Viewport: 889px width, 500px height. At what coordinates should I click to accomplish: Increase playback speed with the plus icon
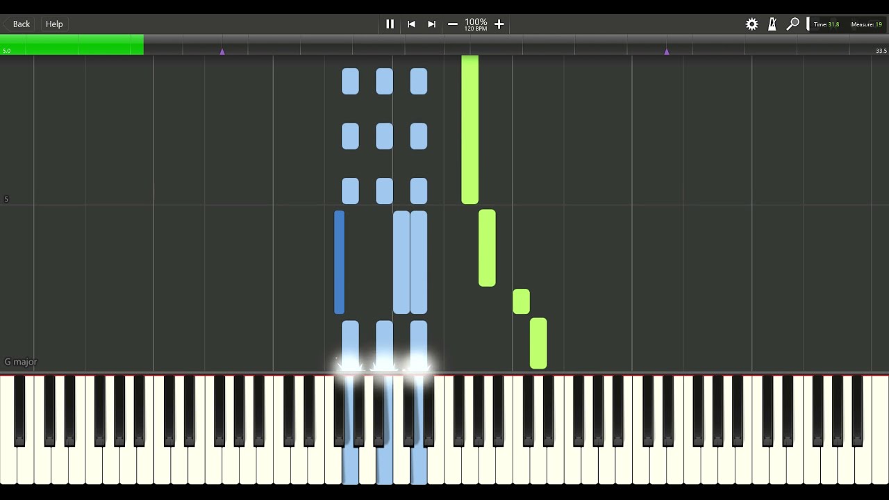[499, 24]
